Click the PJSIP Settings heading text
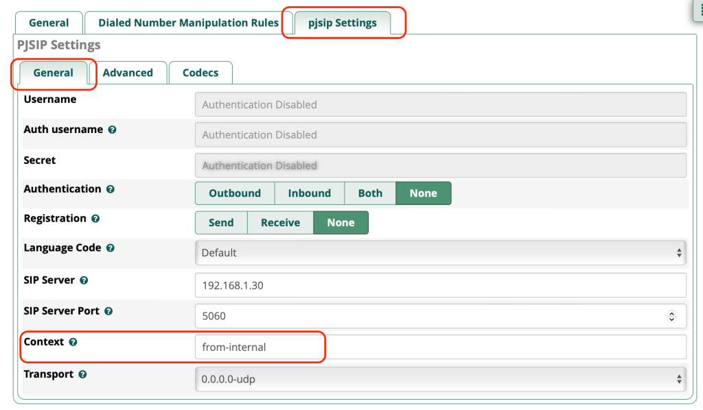The height and width of the screenshot is (410, 703). pos(59,45)
